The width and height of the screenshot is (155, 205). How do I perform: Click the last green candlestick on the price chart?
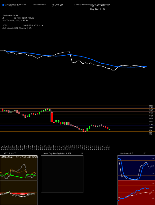pos(110,129)
